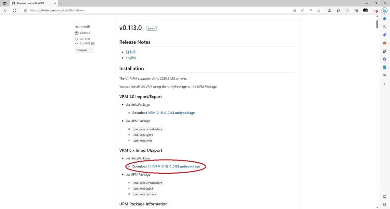Click the site info lock icon
This screenshot has height=209, width=390.
click(26, 10)
